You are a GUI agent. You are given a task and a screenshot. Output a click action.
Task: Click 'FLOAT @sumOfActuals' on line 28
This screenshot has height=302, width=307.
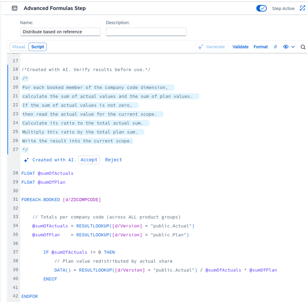pyautogui.click(x=47, y=173)
